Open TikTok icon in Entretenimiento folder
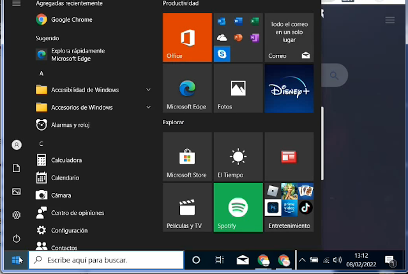408x274 pixels. 305,208
